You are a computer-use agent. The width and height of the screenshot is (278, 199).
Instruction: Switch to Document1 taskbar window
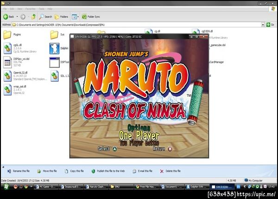click(171, 187)
